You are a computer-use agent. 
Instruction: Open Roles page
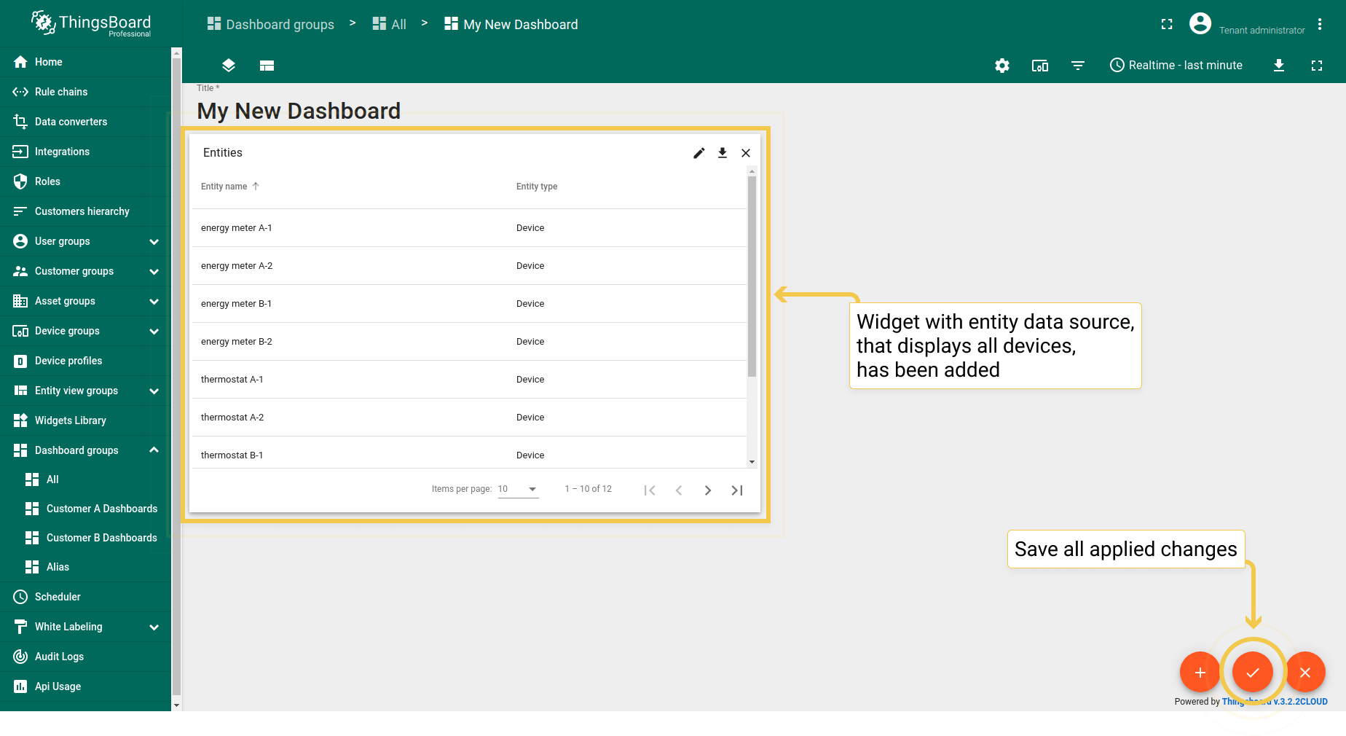click(85, 181)
